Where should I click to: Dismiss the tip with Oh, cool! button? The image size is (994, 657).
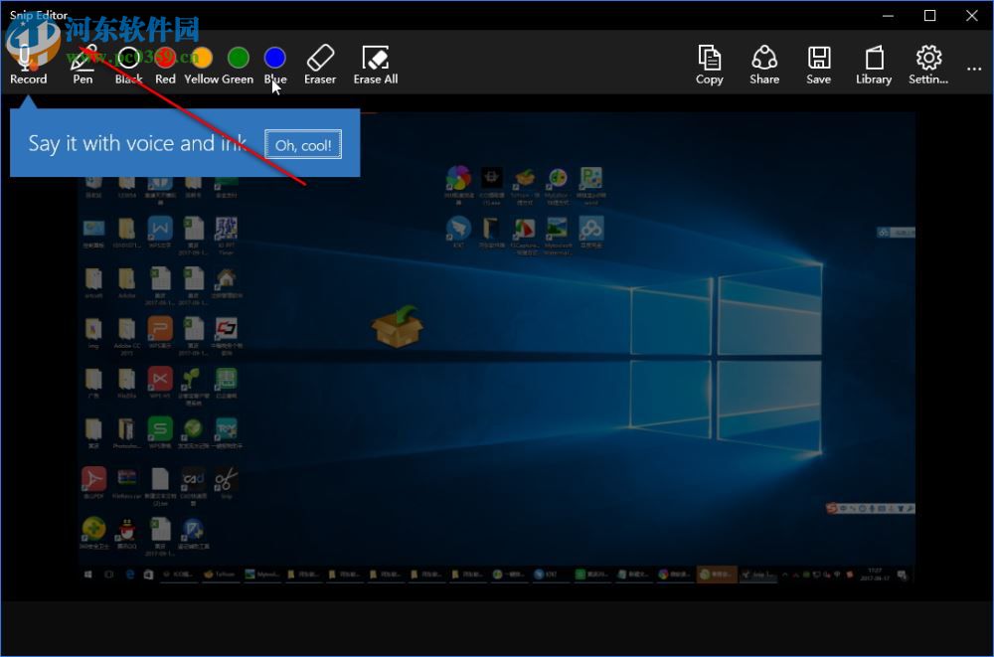point(303,144)
